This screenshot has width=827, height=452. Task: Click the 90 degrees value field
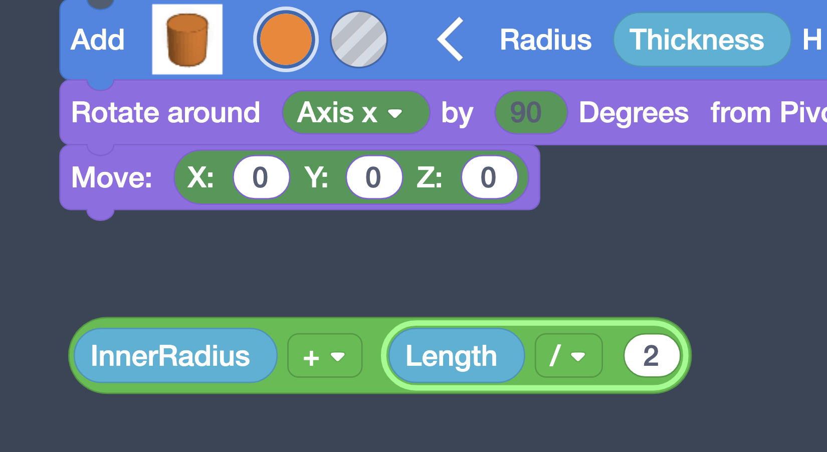(526, 112)
